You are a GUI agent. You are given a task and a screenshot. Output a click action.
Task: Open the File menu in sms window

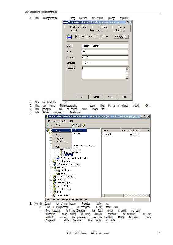(49, 121)
